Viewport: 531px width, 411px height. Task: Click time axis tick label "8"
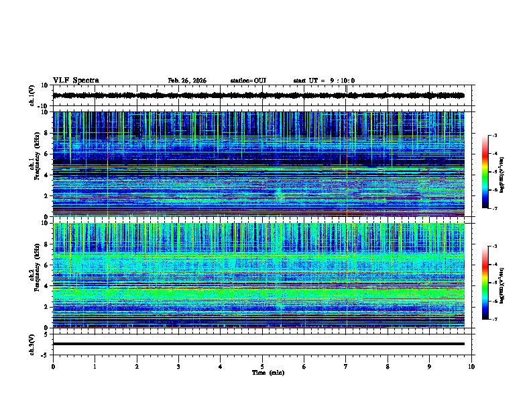[388, 367]
